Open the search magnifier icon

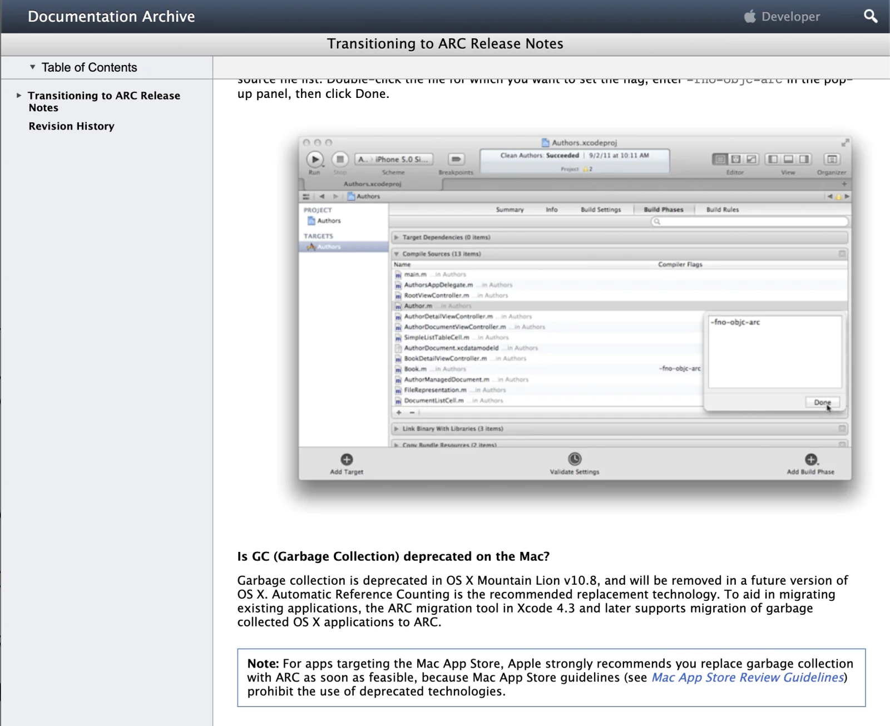tap(871, 17)
